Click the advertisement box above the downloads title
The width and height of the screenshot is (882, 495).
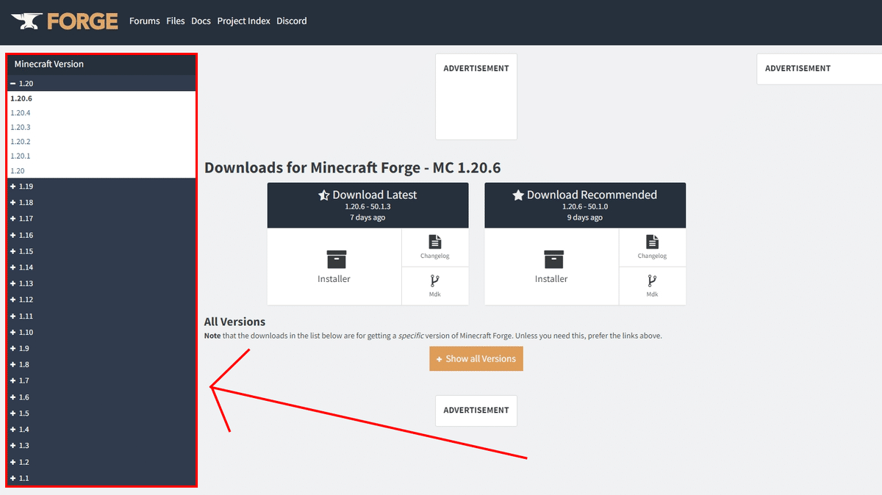tap(476, 96)
